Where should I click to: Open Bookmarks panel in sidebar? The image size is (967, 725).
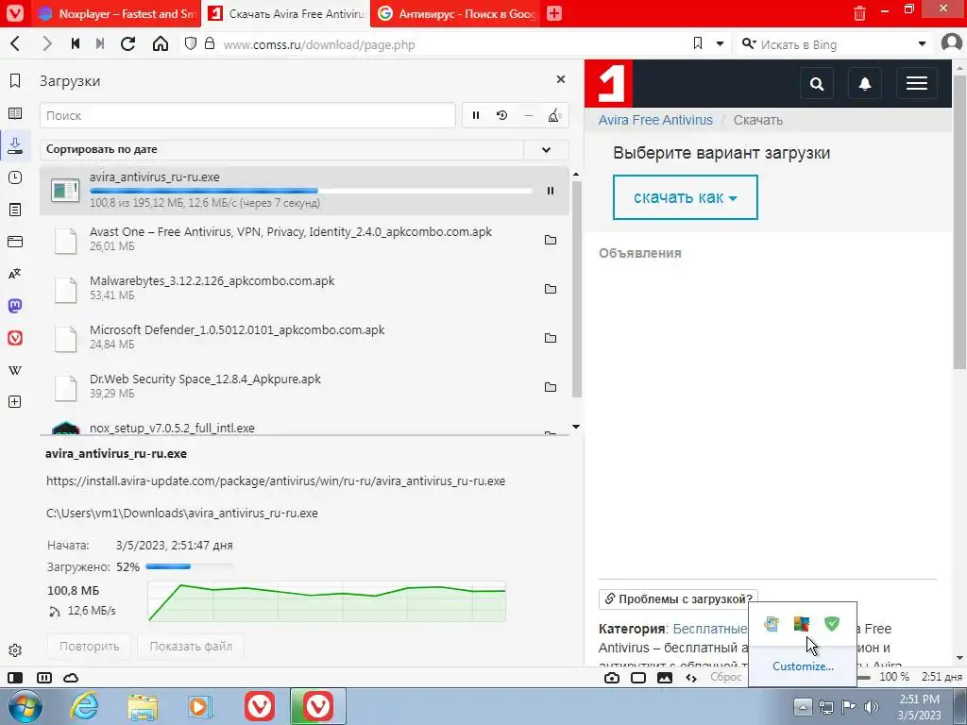pos(15,81)
